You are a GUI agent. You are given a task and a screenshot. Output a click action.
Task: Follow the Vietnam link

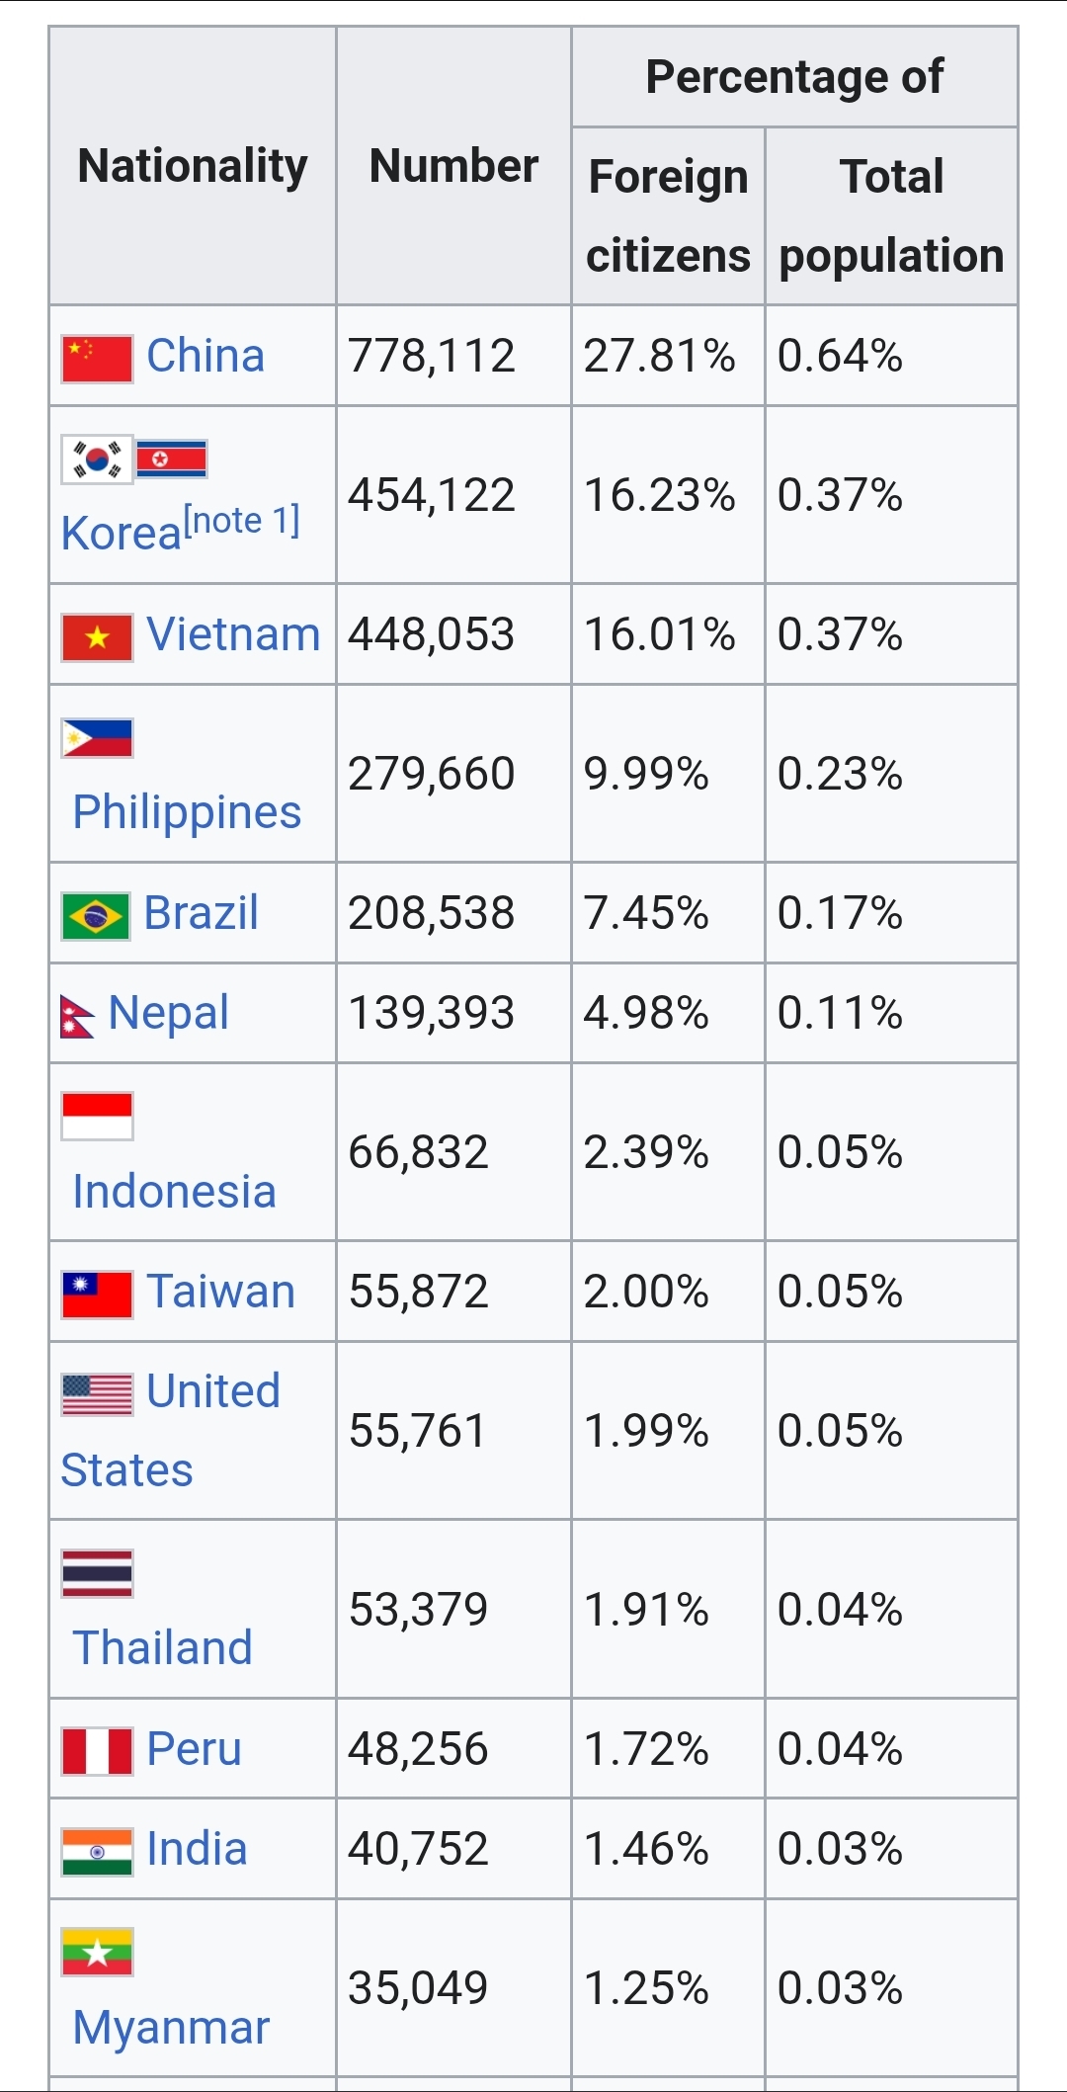point(233,634)
